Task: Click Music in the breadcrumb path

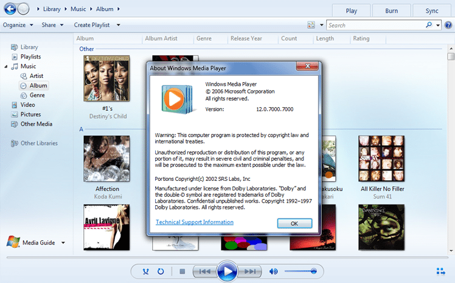Action: pos(78,9)
